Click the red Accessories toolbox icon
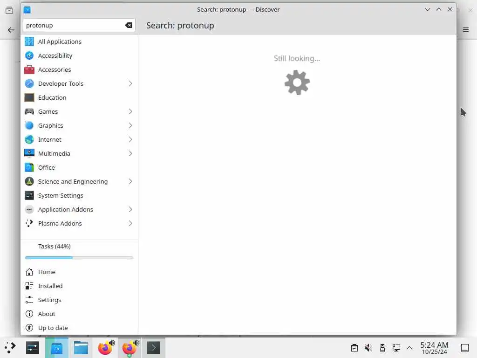477x358 pixels. coord(29,70)
